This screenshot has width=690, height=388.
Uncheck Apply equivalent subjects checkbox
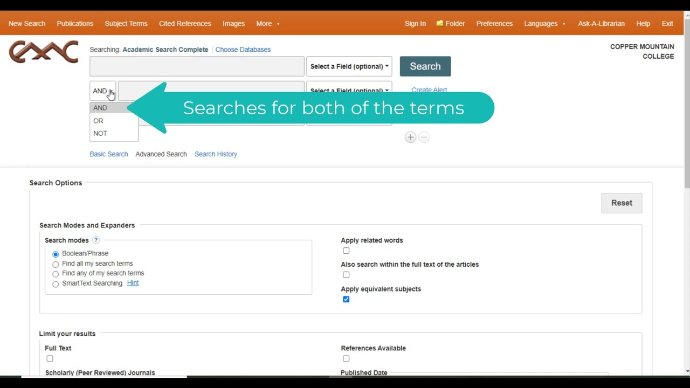(x=346, y=299)
